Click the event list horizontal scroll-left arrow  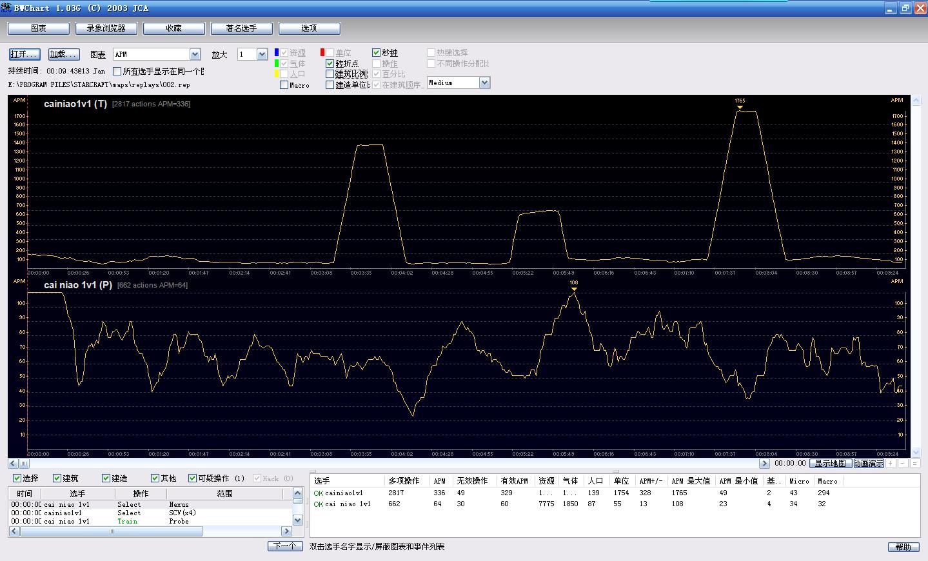[x=14, y=532]
